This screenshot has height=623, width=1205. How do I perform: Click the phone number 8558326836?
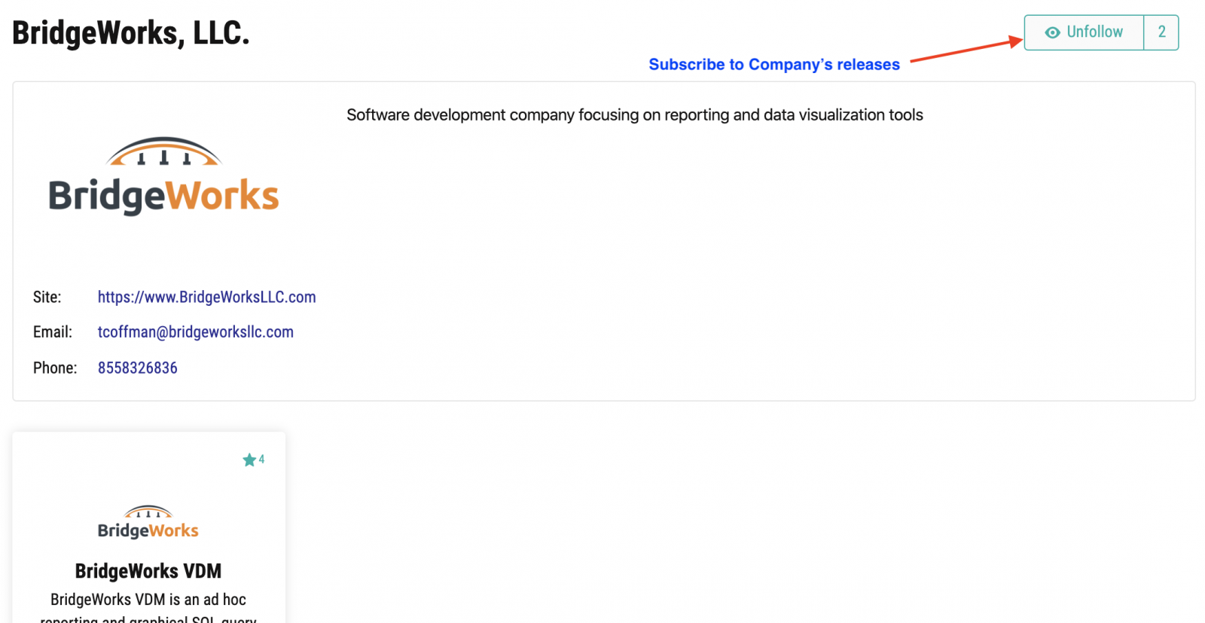pyautogui.click(x=137, y=368)
